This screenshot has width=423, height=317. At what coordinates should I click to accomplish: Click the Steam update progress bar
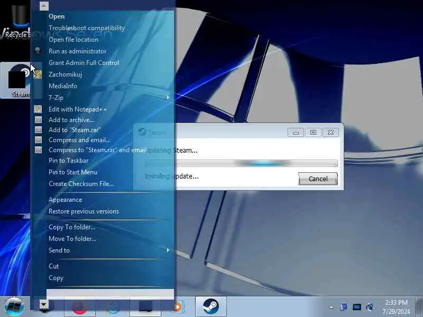pyautogui.click(x=241, y=163)
